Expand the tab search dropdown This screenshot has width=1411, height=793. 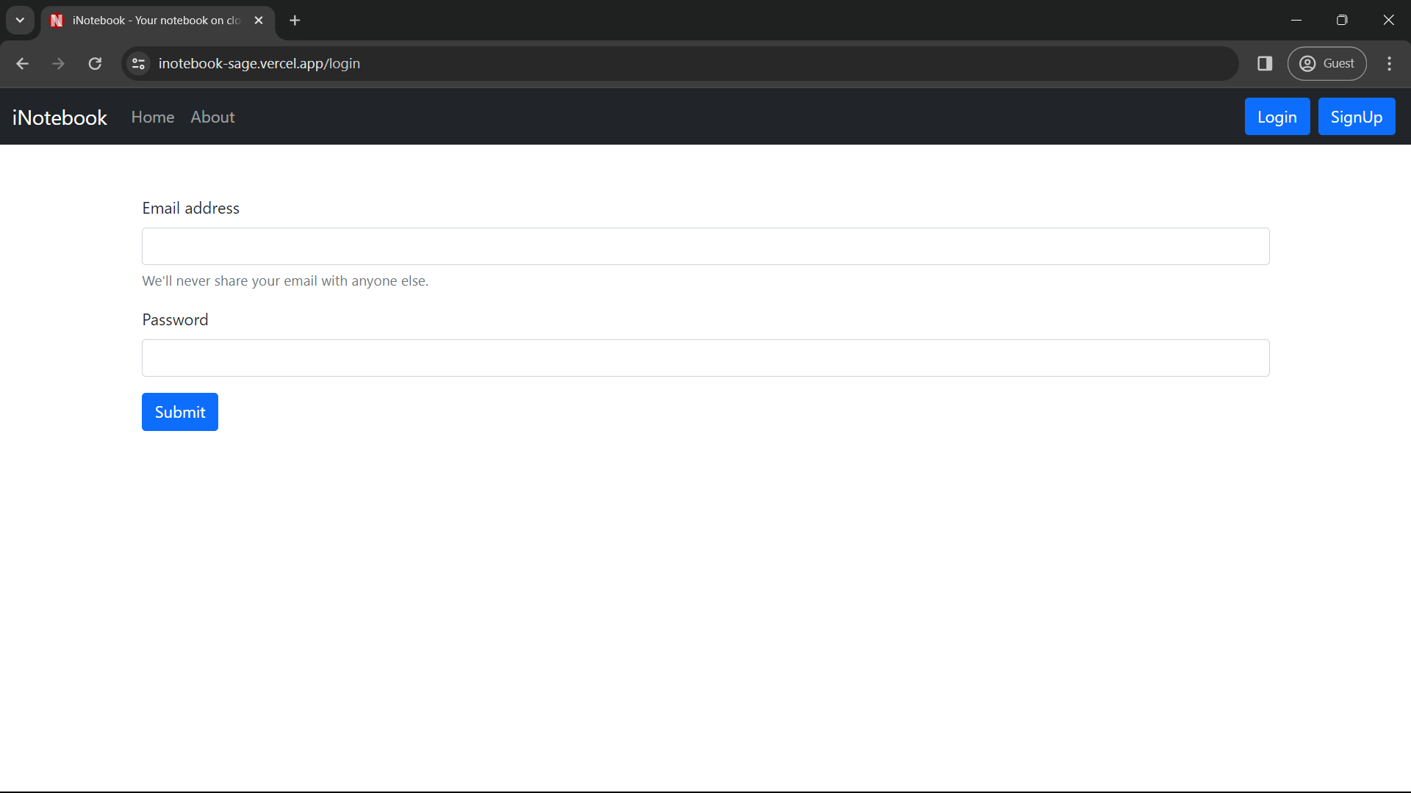[20, 21]
